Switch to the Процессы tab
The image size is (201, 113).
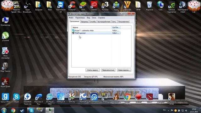pyautogui.click(x=84, y=22)
